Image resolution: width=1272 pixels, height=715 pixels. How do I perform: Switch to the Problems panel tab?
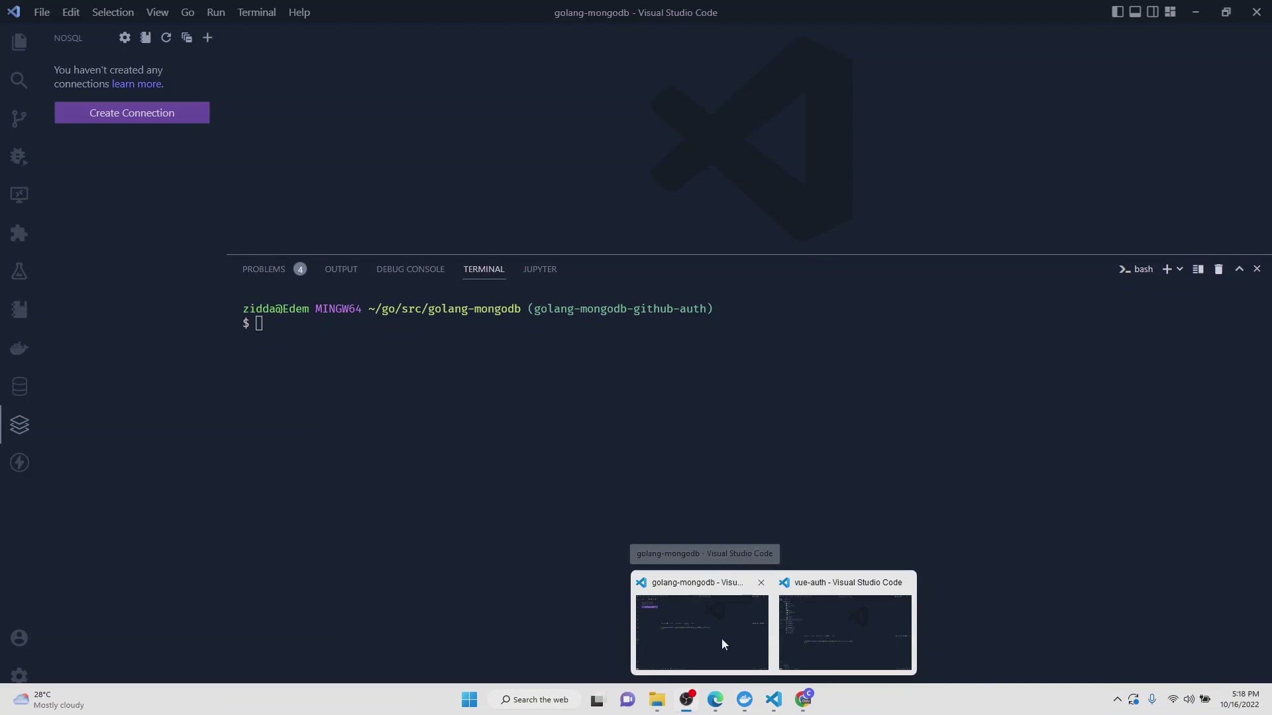(x=274, y=269)
